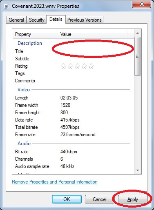Click the scrollbar down arrow

click(x=138, y=170)
